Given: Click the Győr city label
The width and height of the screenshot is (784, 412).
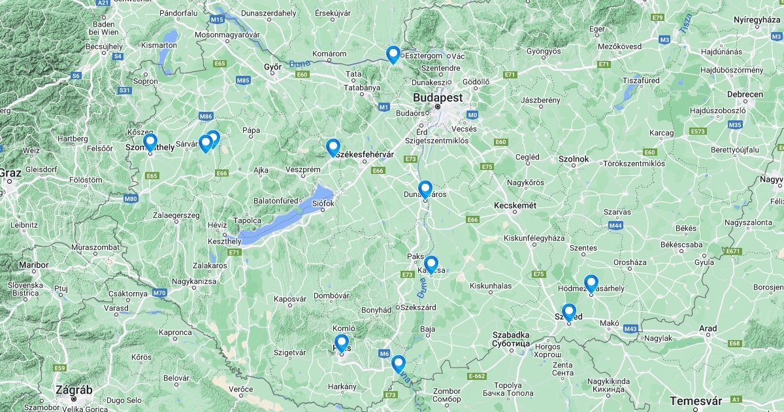Looking at the screenshot, I should (272, 67).
